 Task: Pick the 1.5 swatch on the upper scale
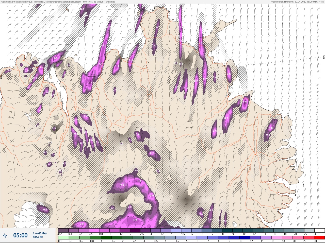point(125,230)
